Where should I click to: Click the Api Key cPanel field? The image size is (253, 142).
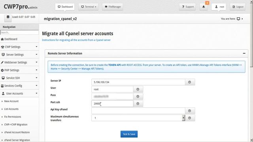[x=138, y=111]
